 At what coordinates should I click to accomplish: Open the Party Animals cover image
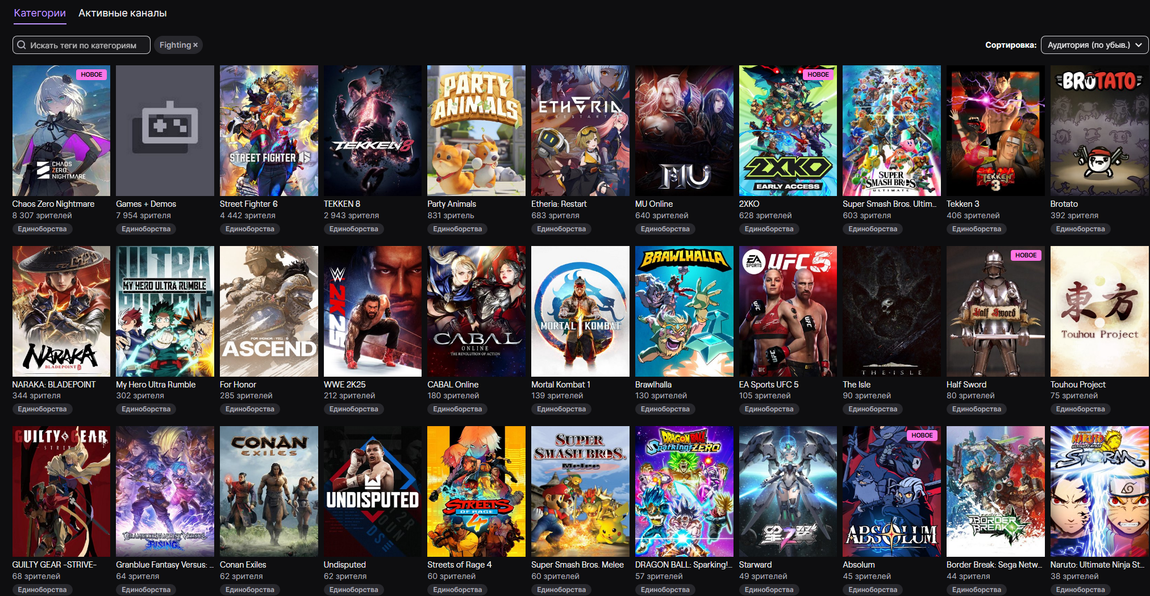[476, 131]
